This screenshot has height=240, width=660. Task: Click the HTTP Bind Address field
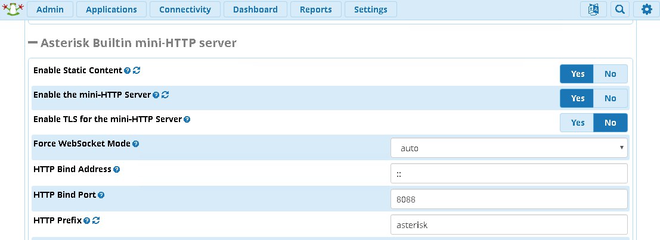(x=509, y=173)
